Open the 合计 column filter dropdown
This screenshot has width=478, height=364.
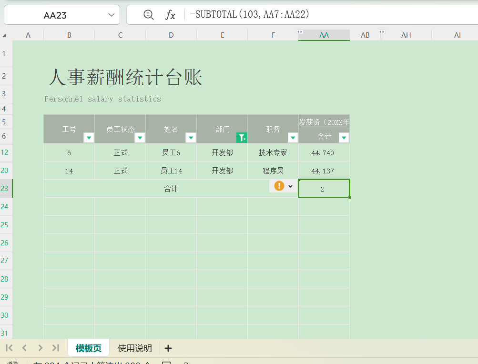(344, 138)
